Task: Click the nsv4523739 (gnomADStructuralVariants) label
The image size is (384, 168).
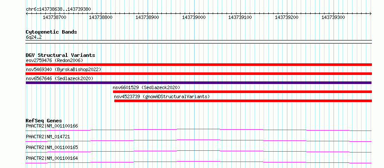Action: pos(162,96)
